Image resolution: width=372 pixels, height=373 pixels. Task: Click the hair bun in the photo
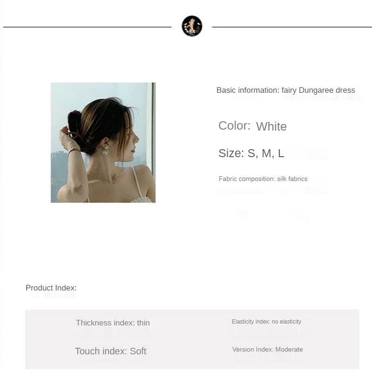(74, 123)
